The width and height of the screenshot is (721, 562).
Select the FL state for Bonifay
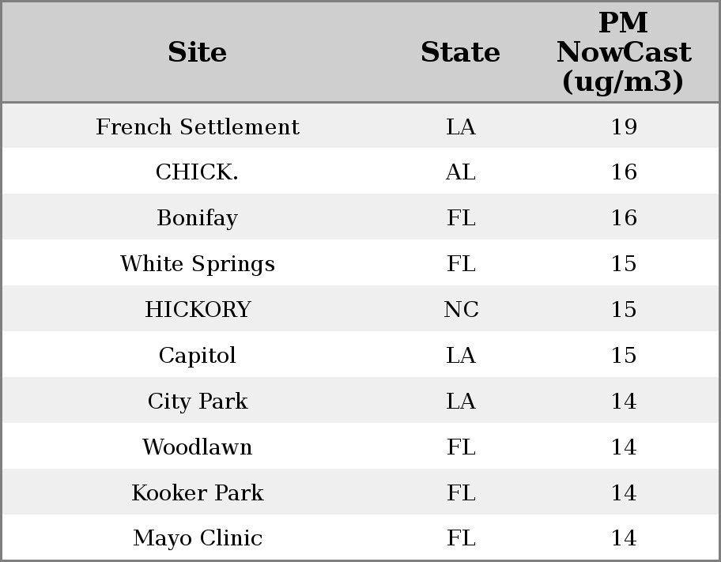(461, 218)
